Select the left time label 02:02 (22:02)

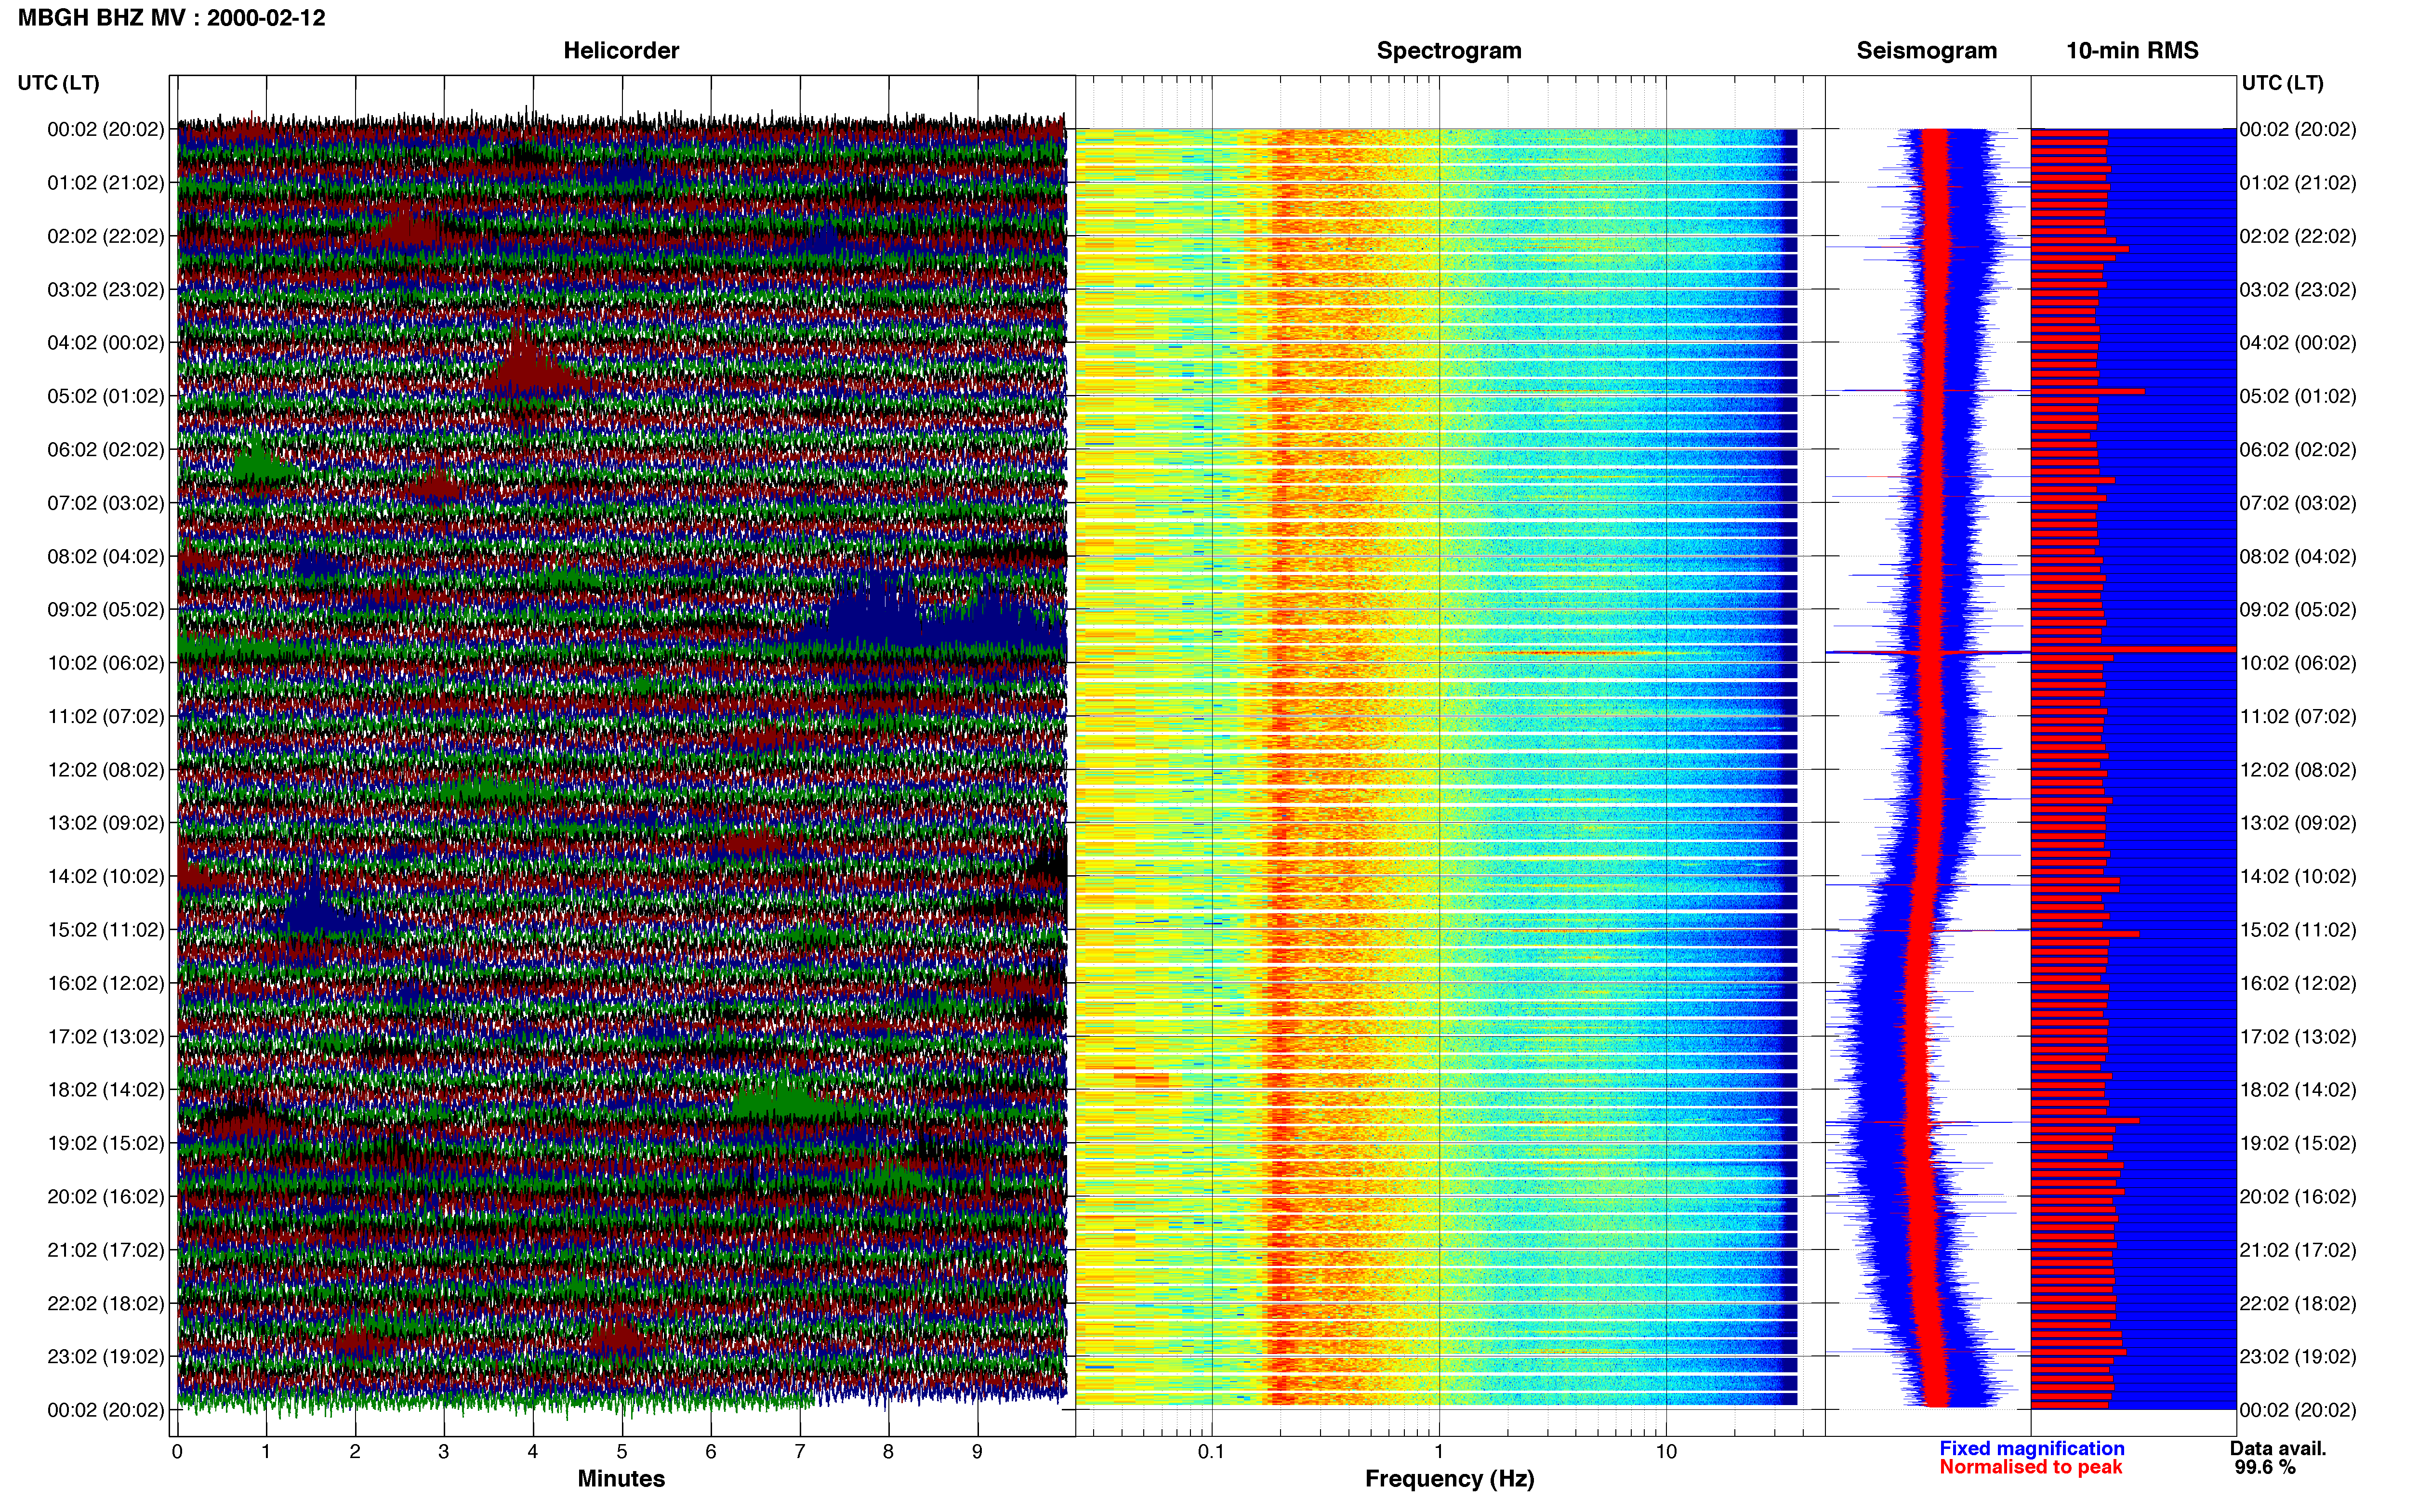tap(106, 236)
